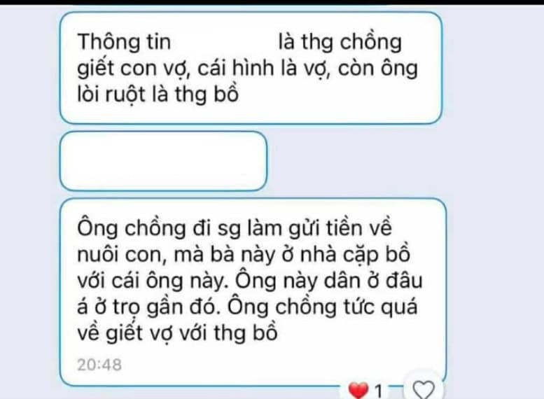Click the text "lòi ruột là thg bồ"

[158, 94]
